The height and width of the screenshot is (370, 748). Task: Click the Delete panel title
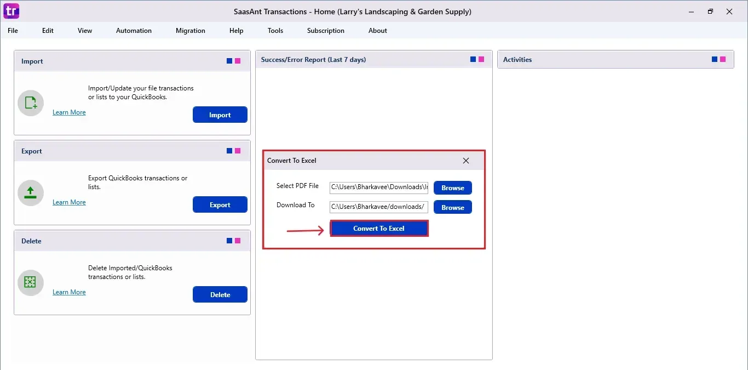point(31,241)
